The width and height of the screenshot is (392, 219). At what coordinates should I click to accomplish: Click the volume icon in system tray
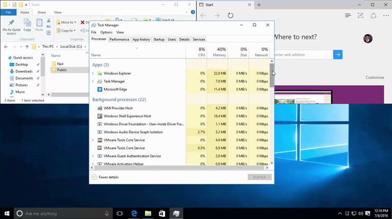tap(361, 214)
